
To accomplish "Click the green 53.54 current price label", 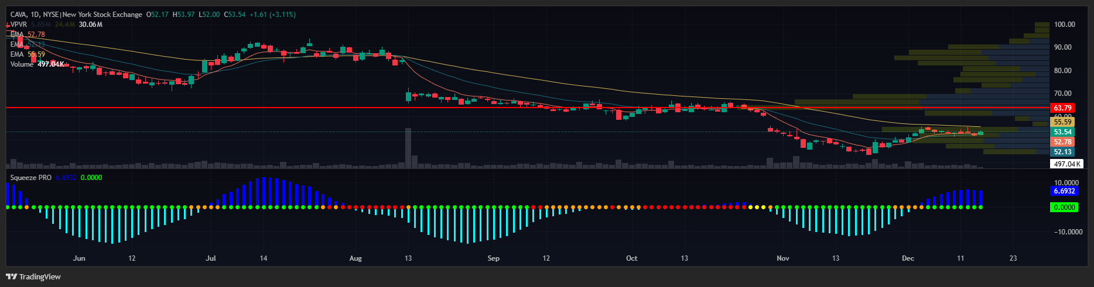I will [1062, 132].
